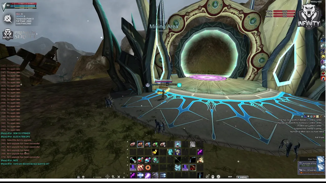The image size is (326, 183).
Task: Equip the blue curved blade icon
Action: pos(193,160)
